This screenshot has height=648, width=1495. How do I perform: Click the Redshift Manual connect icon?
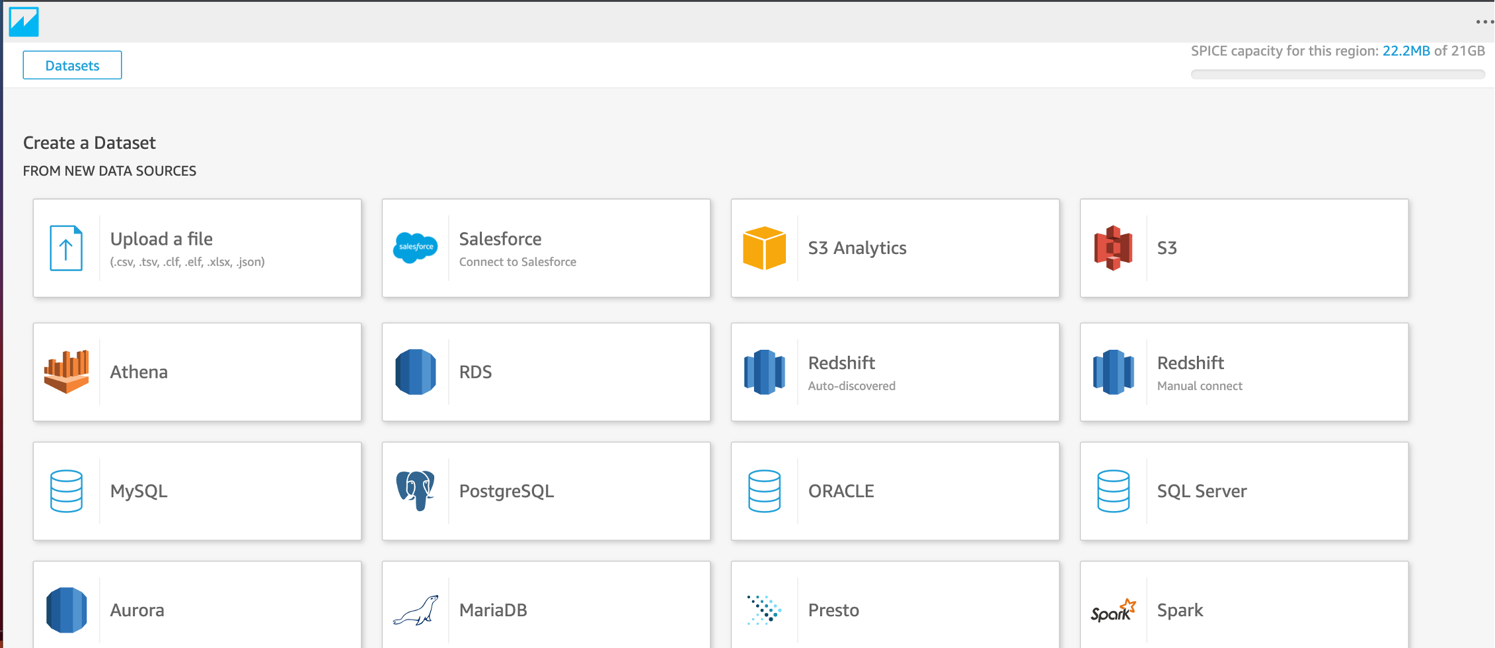coord(1114,372)
